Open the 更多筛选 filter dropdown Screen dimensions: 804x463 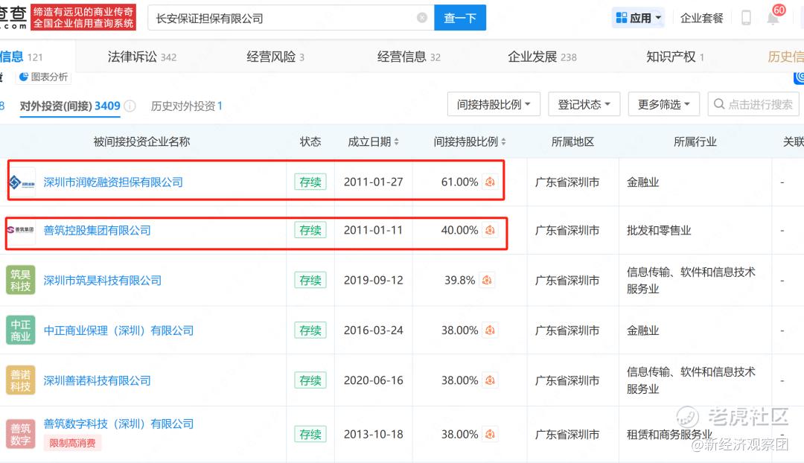coord(664,105)
